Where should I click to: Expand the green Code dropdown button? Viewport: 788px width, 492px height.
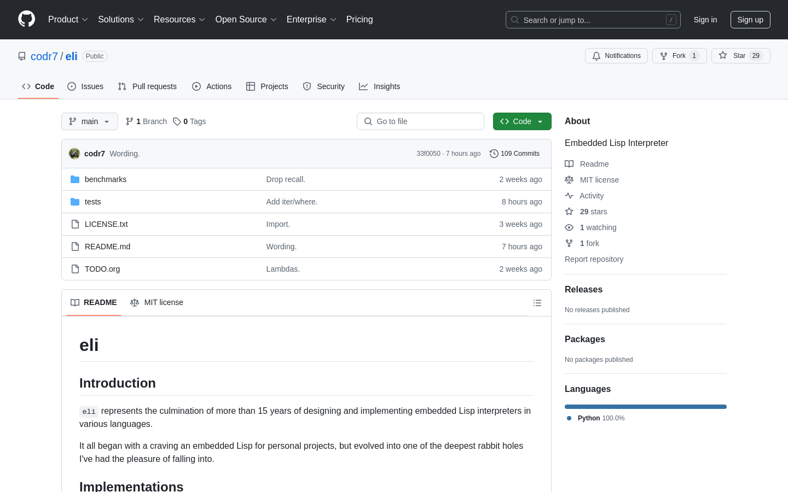tap(522, 121)
